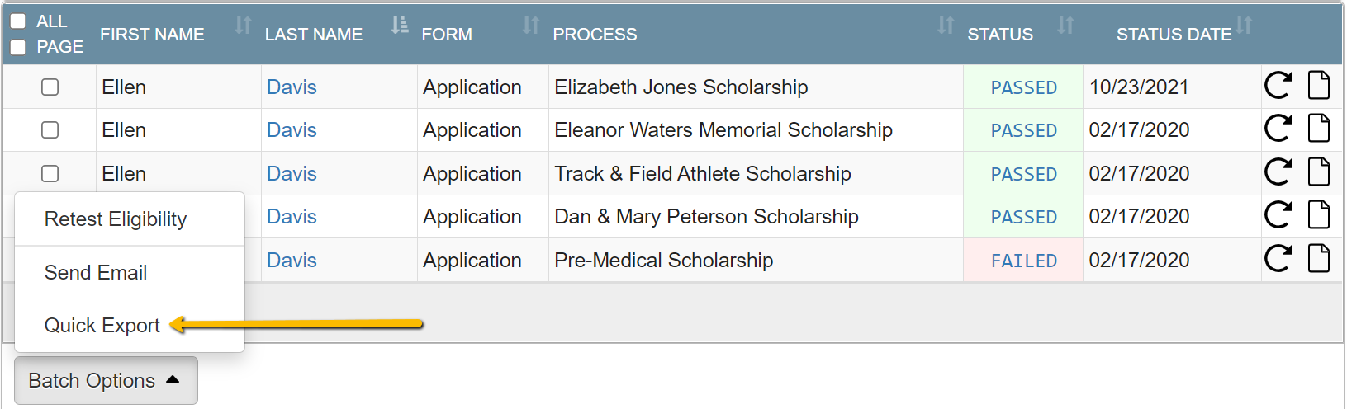The image size is (1347, 409).
Task: Collapse the Batch Options dropdown
Action: point(106,380)
